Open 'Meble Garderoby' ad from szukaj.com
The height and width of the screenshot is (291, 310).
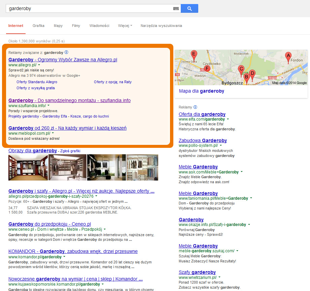tap(198, 246)
